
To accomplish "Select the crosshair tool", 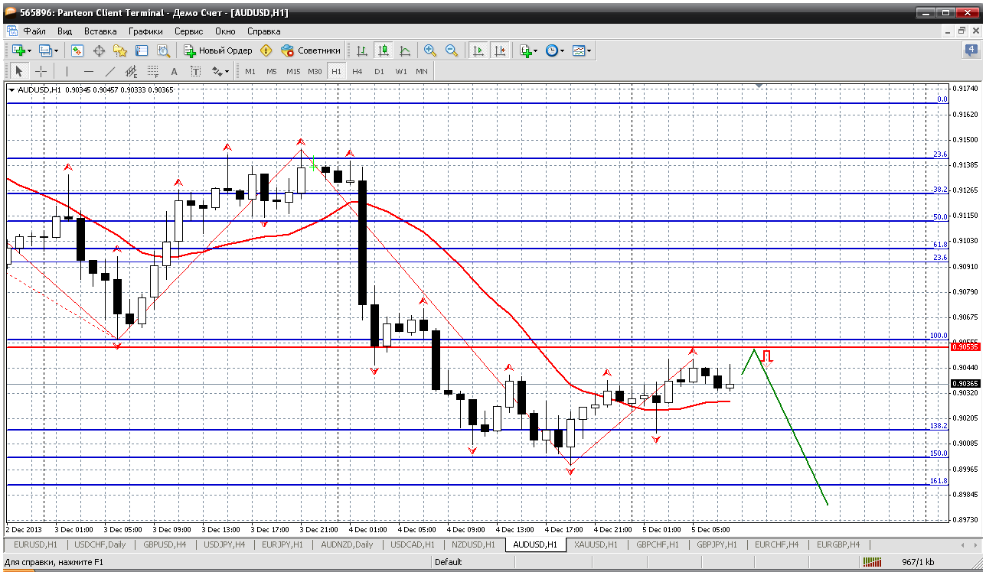I will point(41,71).
